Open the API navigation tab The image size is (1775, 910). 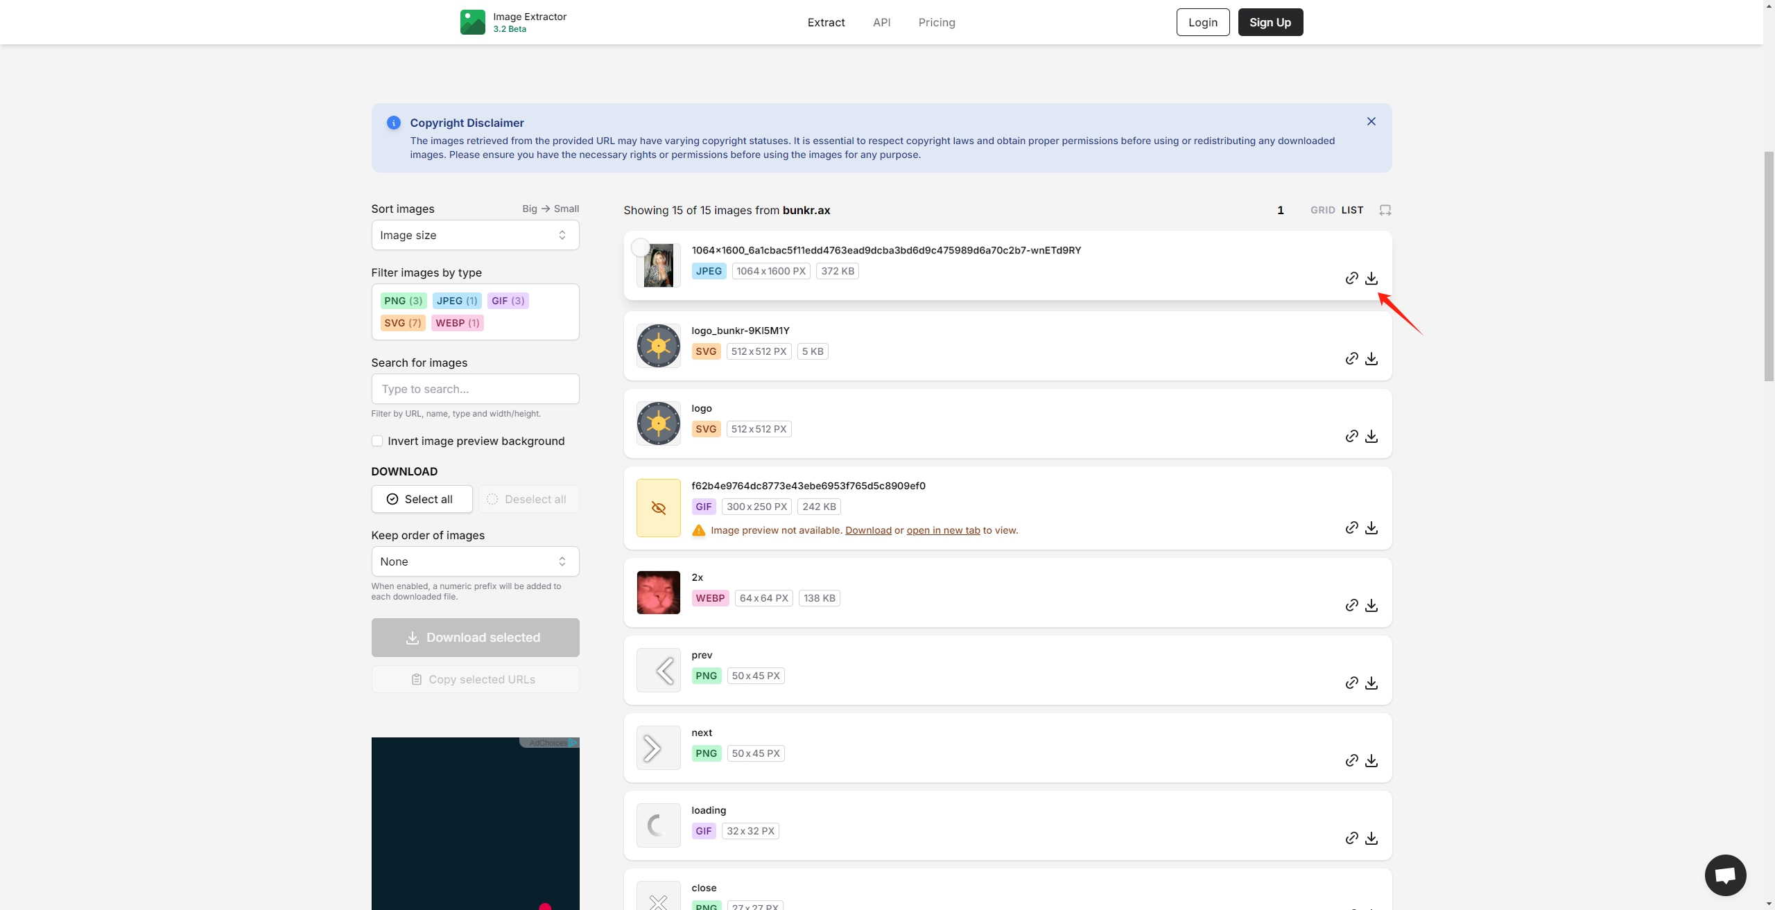click(x=881, y=22)
